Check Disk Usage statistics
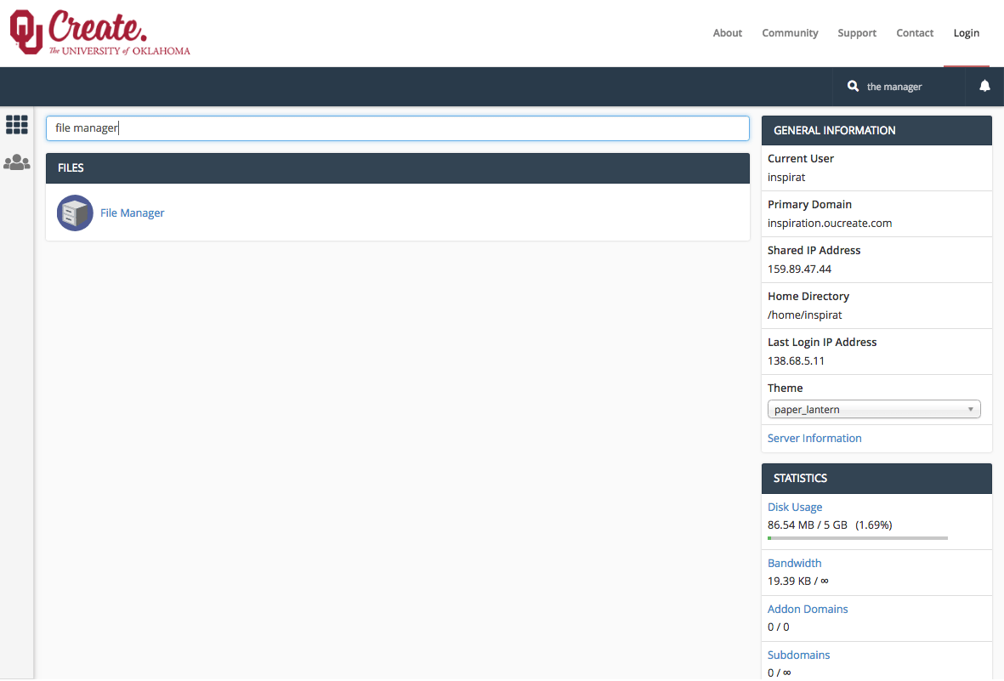Image resolution: width=1004 pixels, height=681 pixels. pyautogui.click(x=794, y=507)
